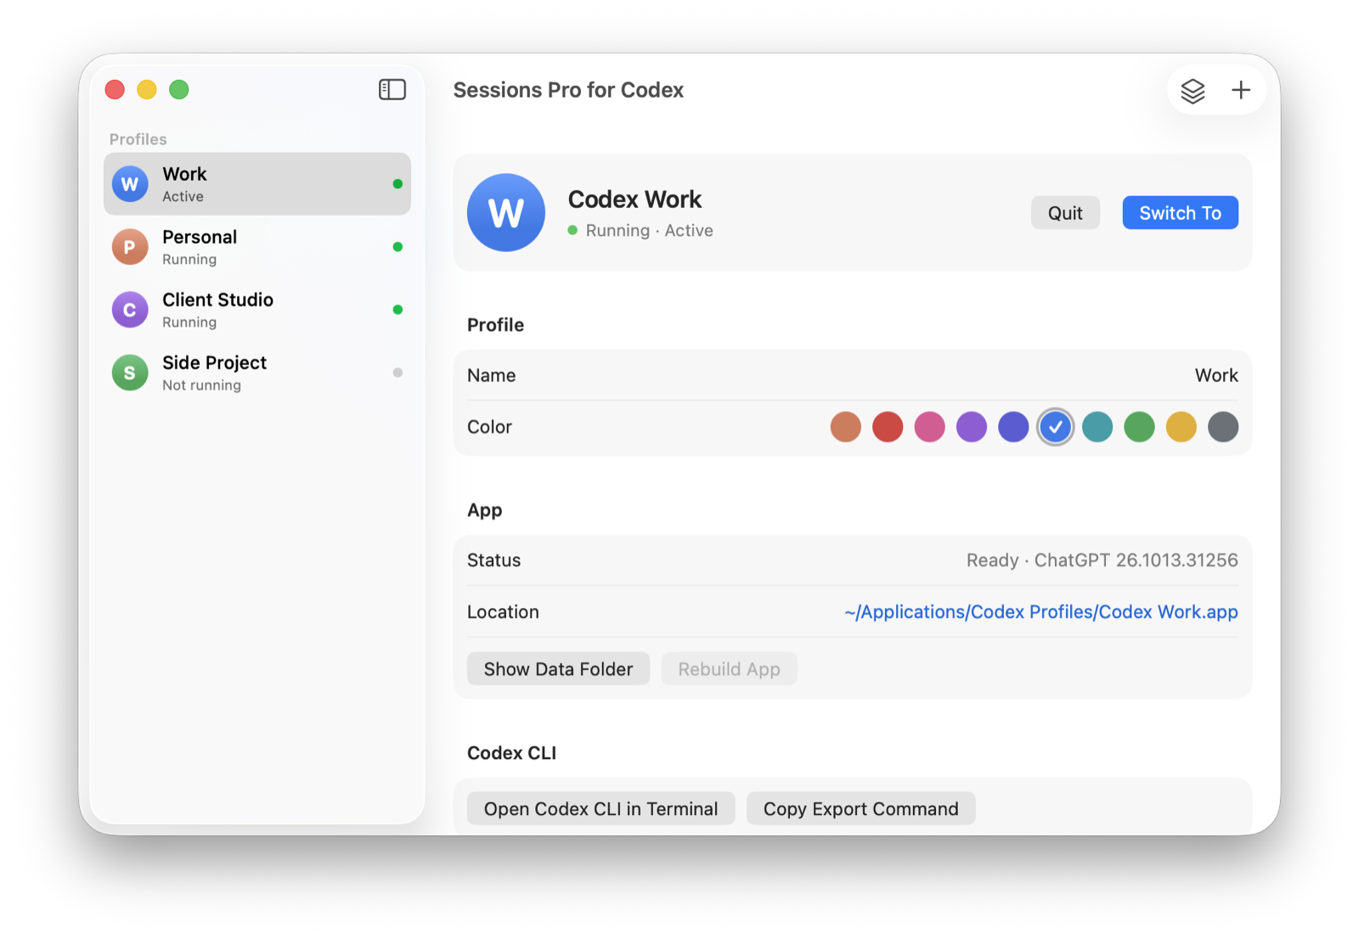The width and height of the screenshot is (1359, 939).
Task: Choose the yellow color swatch
Action: coord(1181,427)
